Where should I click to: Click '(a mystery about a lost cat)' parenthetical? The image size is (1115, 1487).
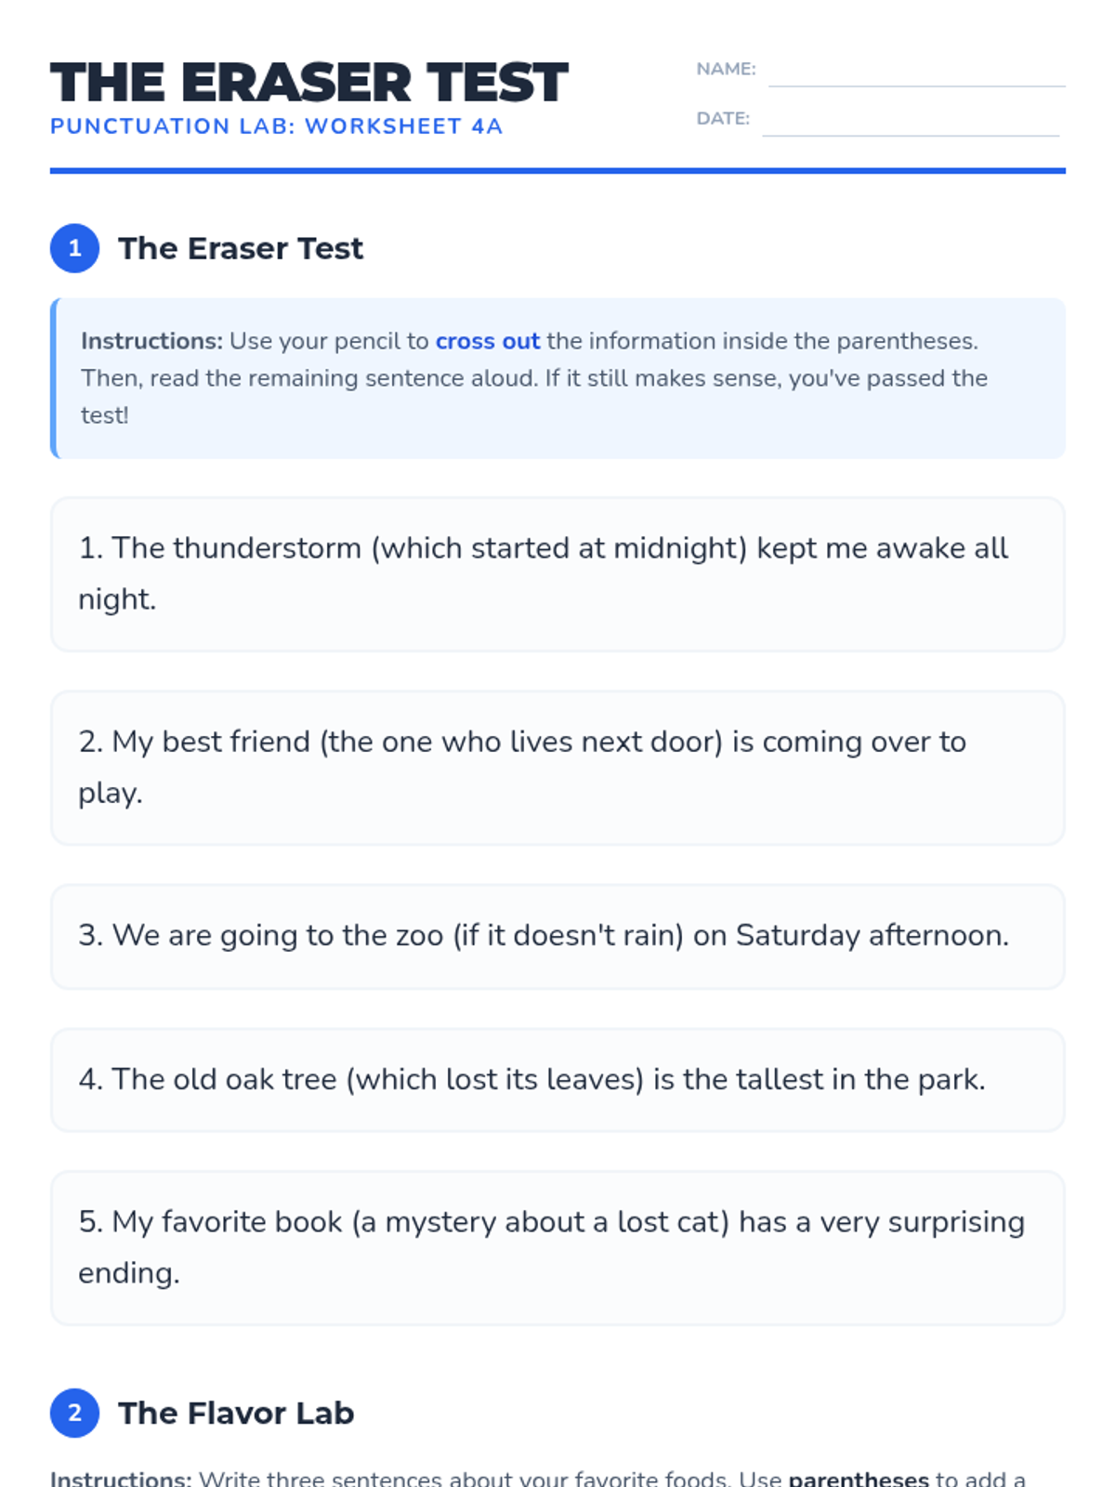(541, 1222)
